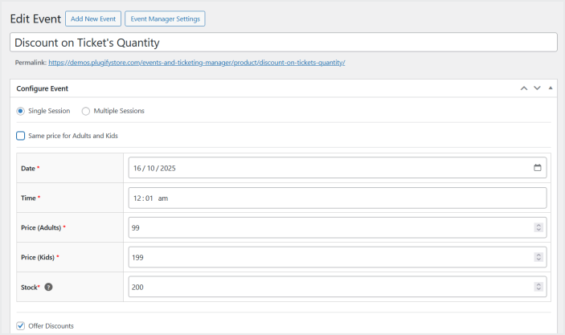Screen dimensions: 565x335
Task: Select the Multiple Sessions option
Action: (86, 111)
